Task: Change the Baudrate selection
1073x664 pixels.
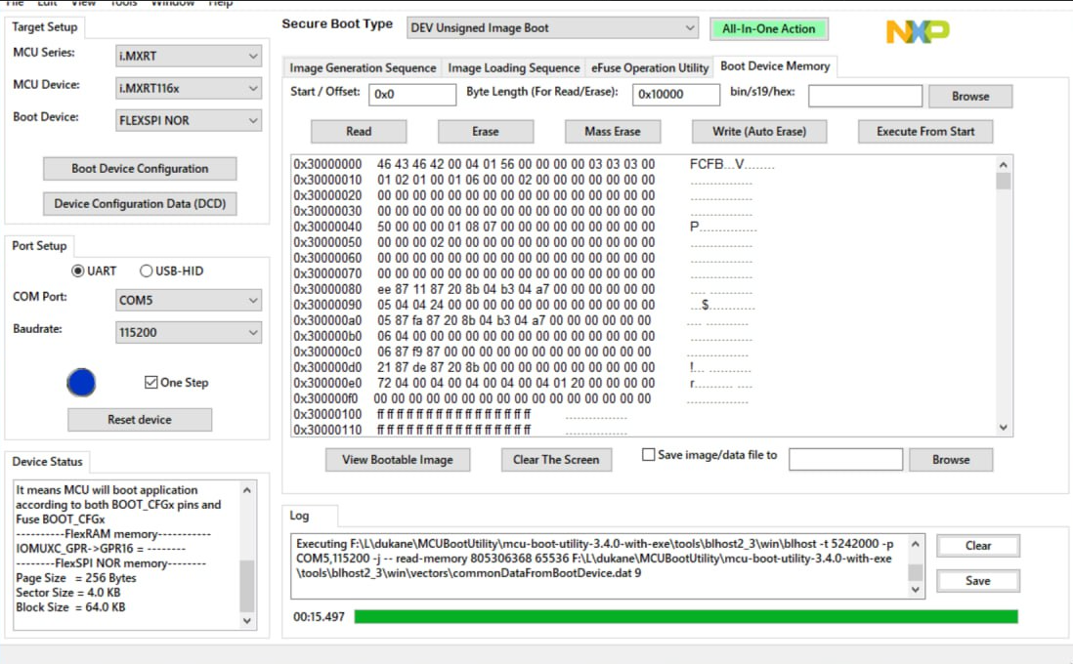Action: coord(188,332)
